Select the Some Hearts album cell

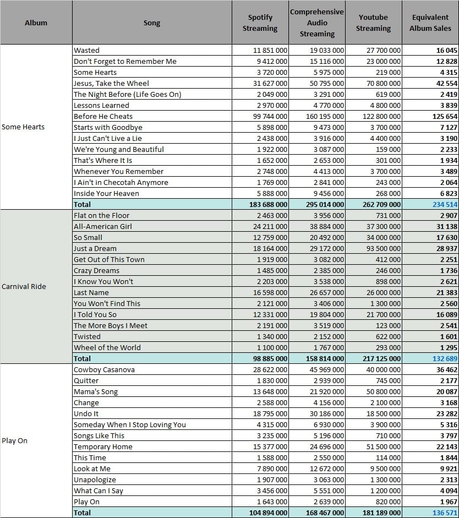(36, 127)
